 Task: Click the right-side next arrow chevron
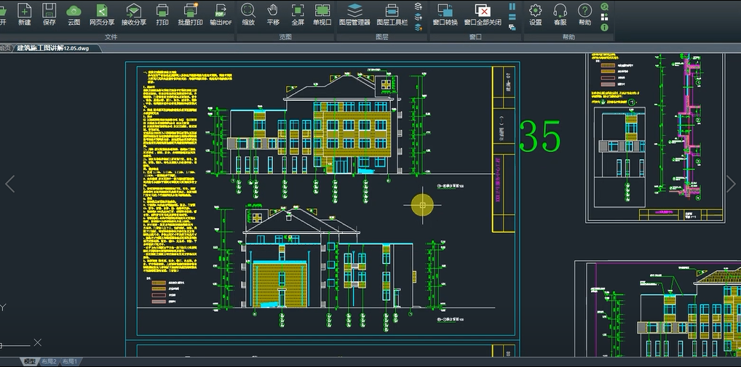731,184
